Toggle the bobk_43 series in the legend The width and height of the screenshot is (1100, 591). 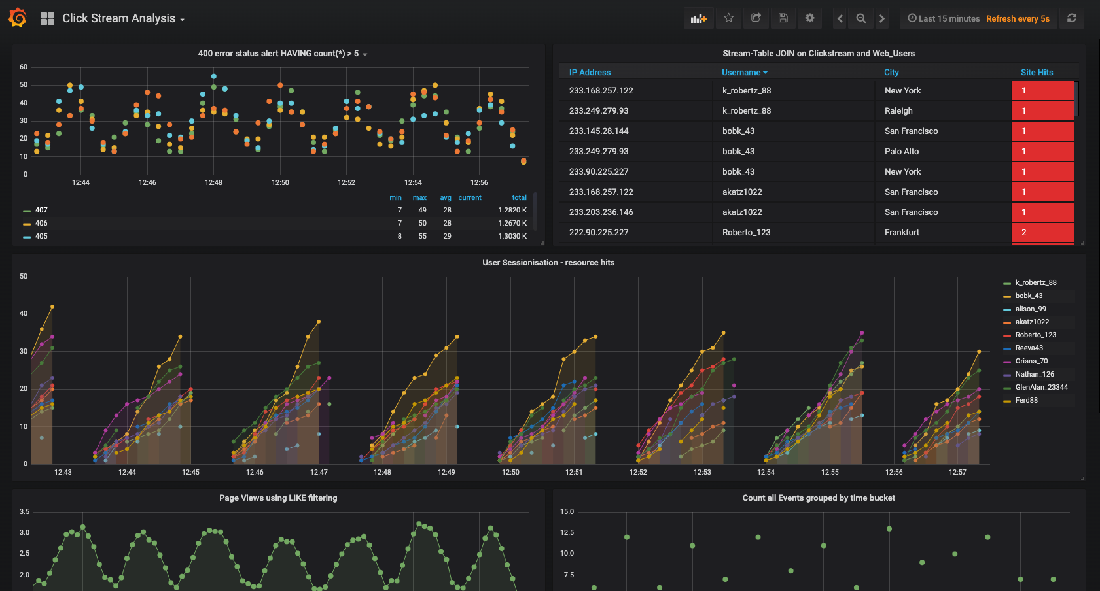(x=1029, y=295)
